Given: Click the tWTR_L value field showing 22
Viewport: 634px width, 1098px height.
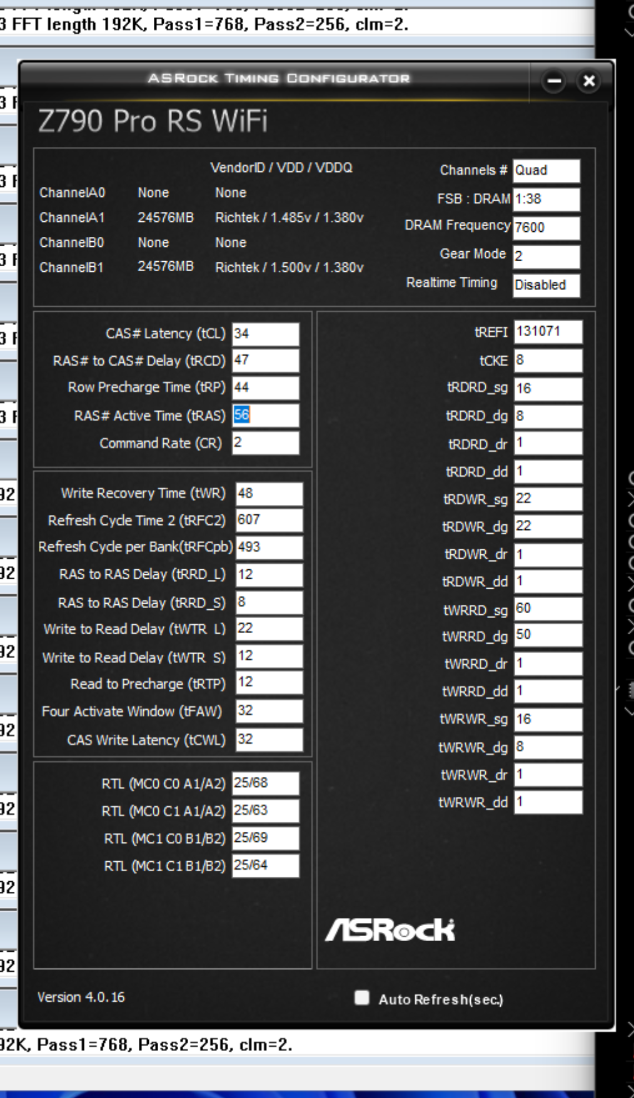Looking at the screenshot, I should [269, 629].
